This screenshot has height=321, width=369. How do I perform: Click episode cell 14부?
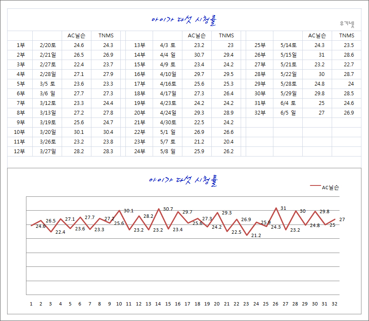click(x=140, y=55)
